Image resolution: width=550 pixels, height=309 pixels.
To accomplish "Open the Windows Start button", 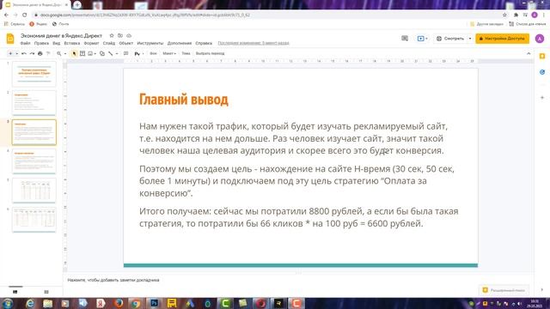I will coord(8,303).
